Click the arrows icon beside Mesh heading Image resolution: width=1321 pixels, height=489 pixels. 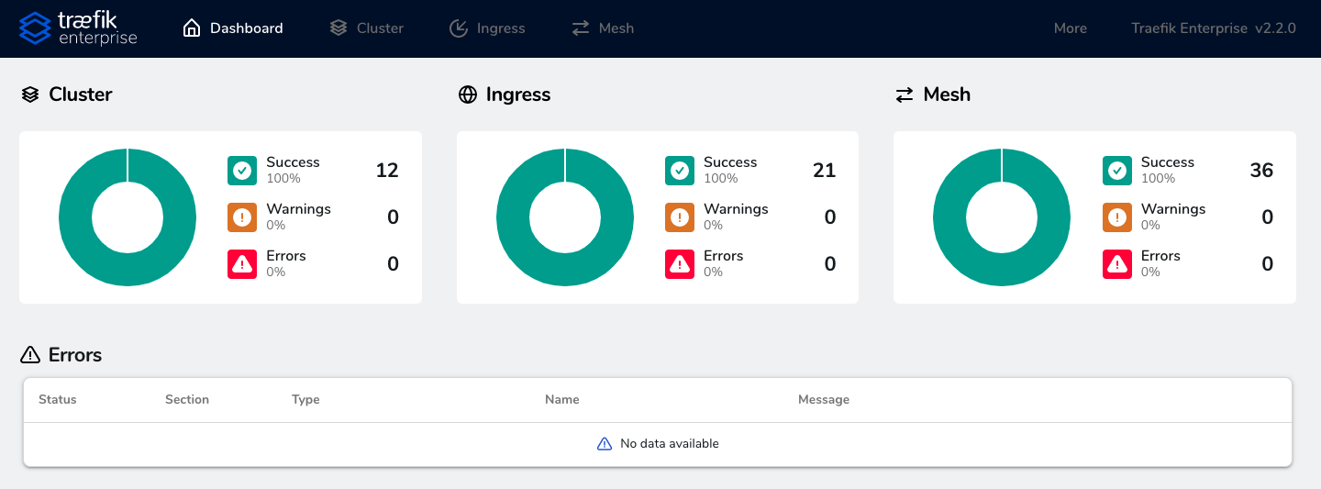coord(905,94)
